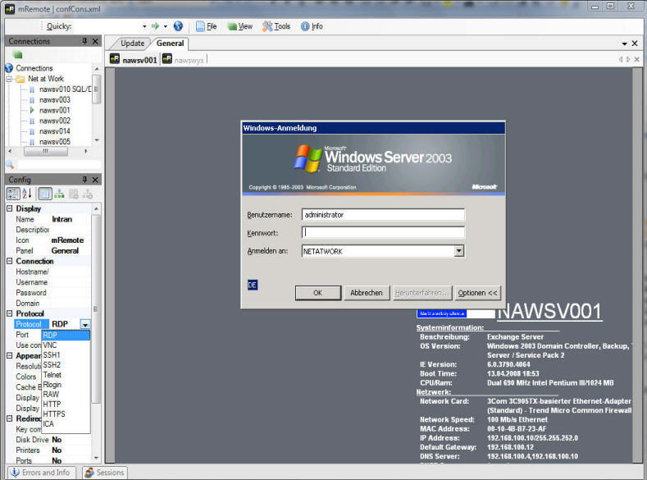Click the Quicky connect input field
647x480 pixels.
[x=107, y=26]
